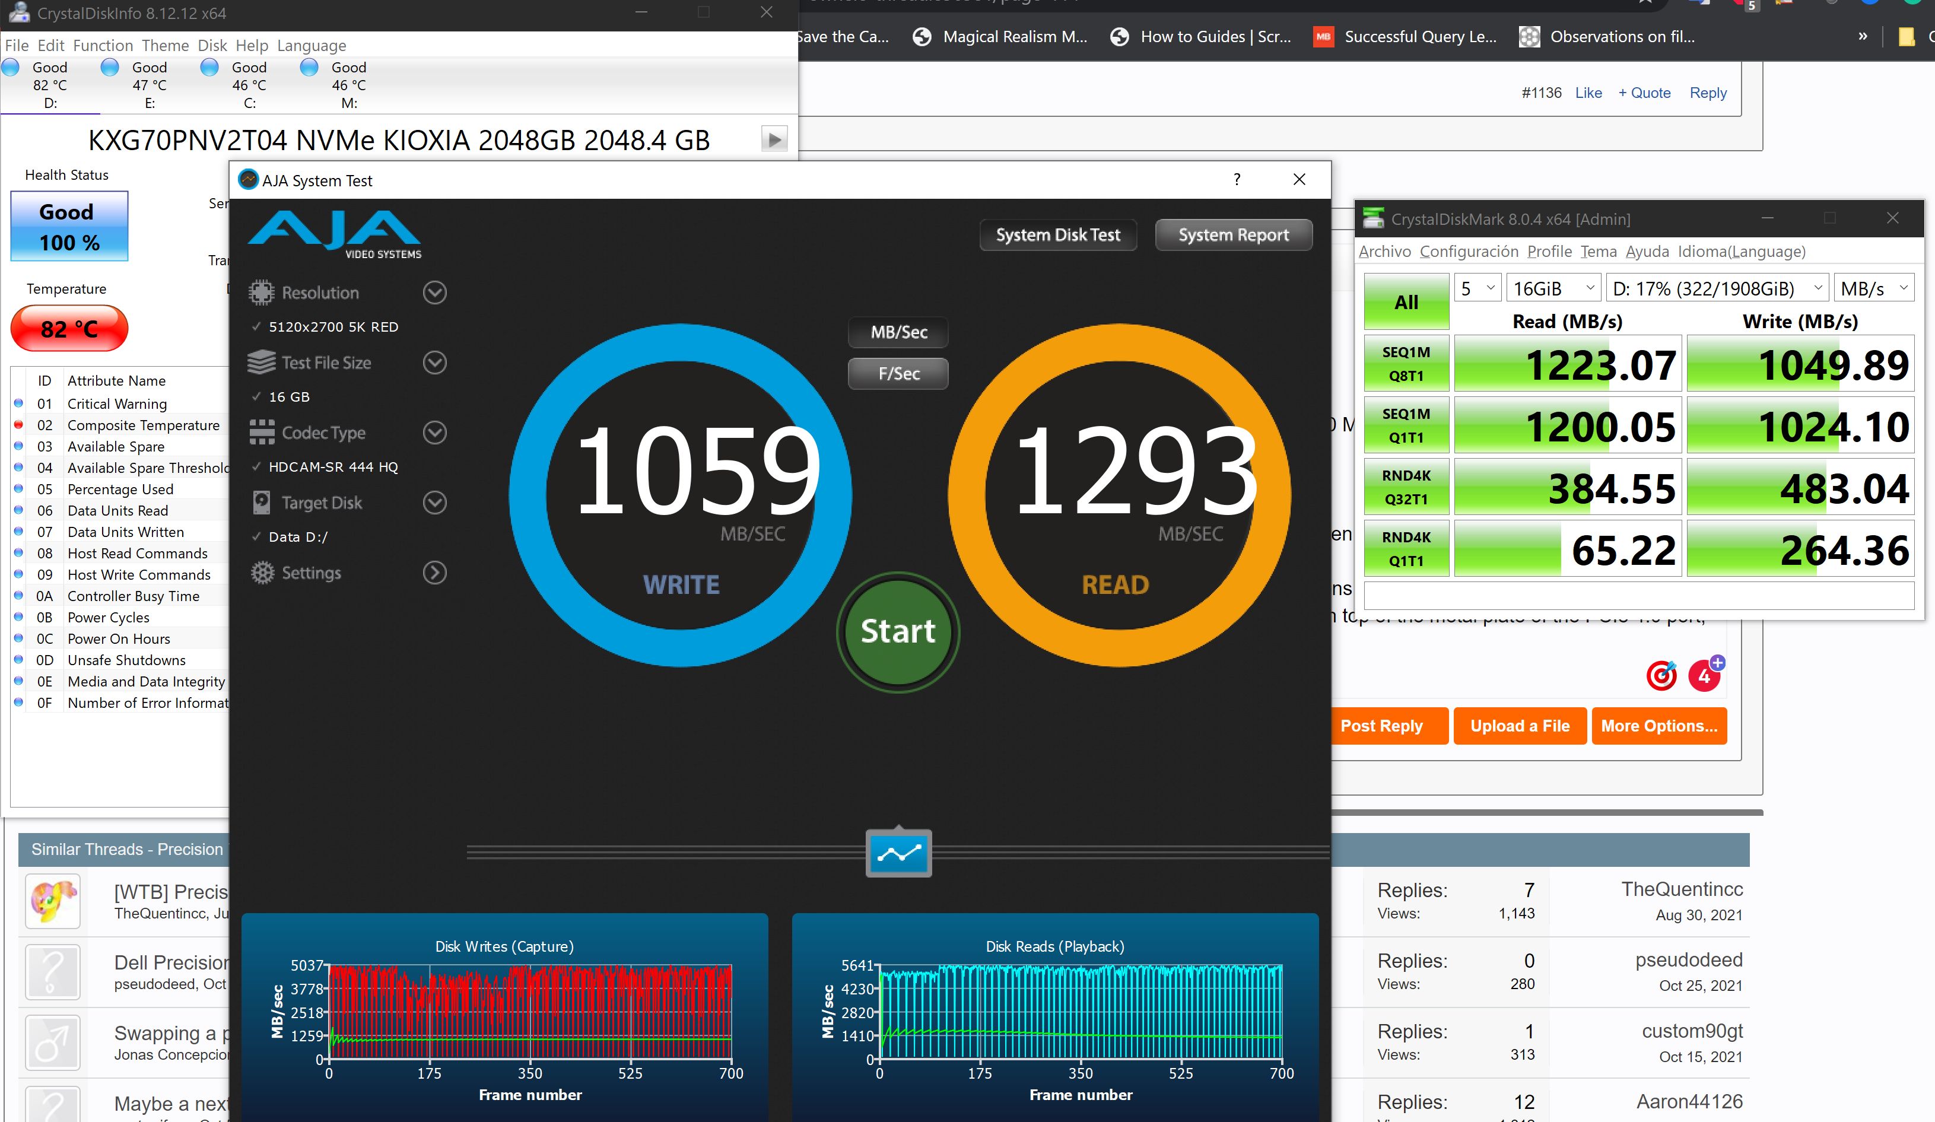1935x1122 pixels.
Task: Click TheQuentincc thread avatar thumbnail
Action: tap(52, 901)
